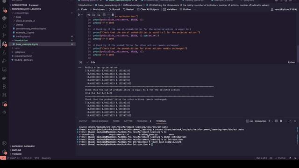Select the venv (Python 3.10.9) kernel picker
The height and width of the screenshot is (168, 299).
(x=284, y=9)
